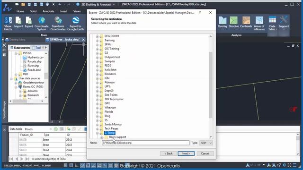This screenshot has height=170, width=303.
Task: Expand the RED folder in Data sources
Action: pyautogui.click(x=16, y=75)
